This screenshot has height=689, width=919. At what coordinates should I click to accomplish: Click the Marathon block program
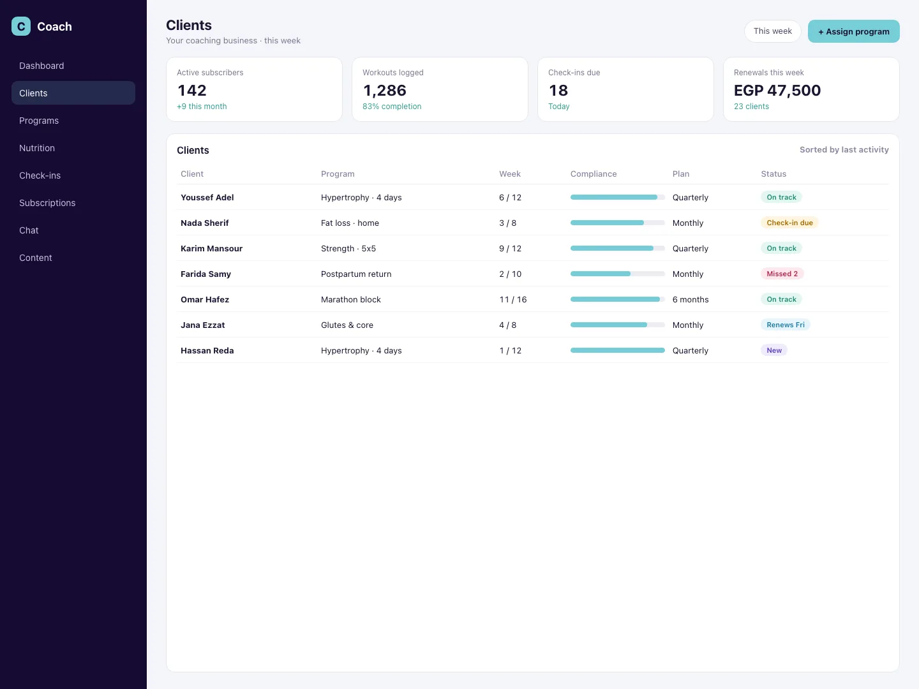[x=351, y=299]
